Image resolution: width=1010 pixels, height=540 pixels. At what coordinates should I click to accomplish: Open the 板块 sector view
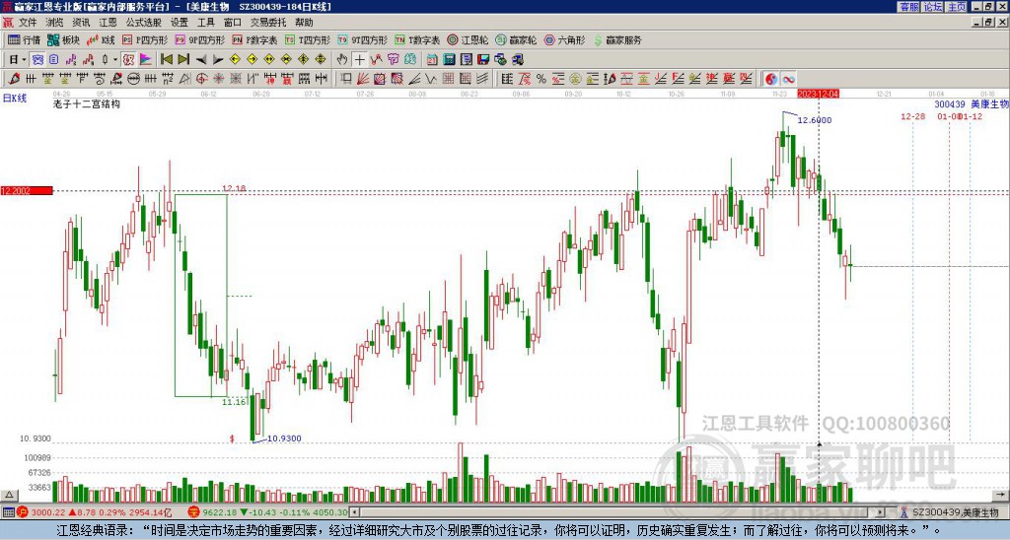pos(62,39)
